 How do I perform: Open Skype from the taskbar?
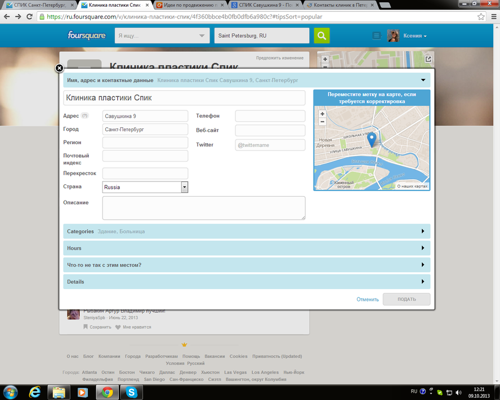click(131, 392)
